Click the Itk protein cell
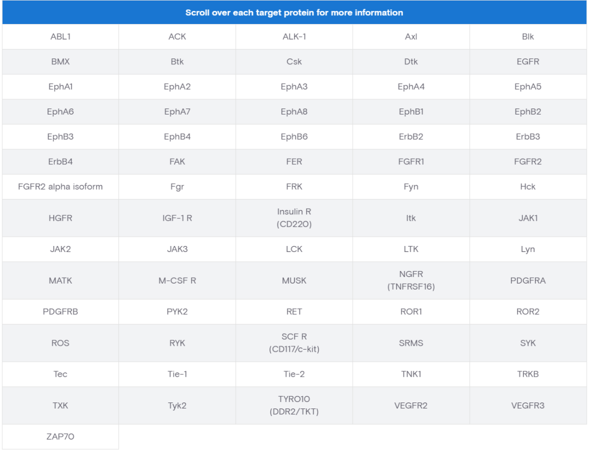The width and height of the screenshot is (589, 451). tap(411, 218)
